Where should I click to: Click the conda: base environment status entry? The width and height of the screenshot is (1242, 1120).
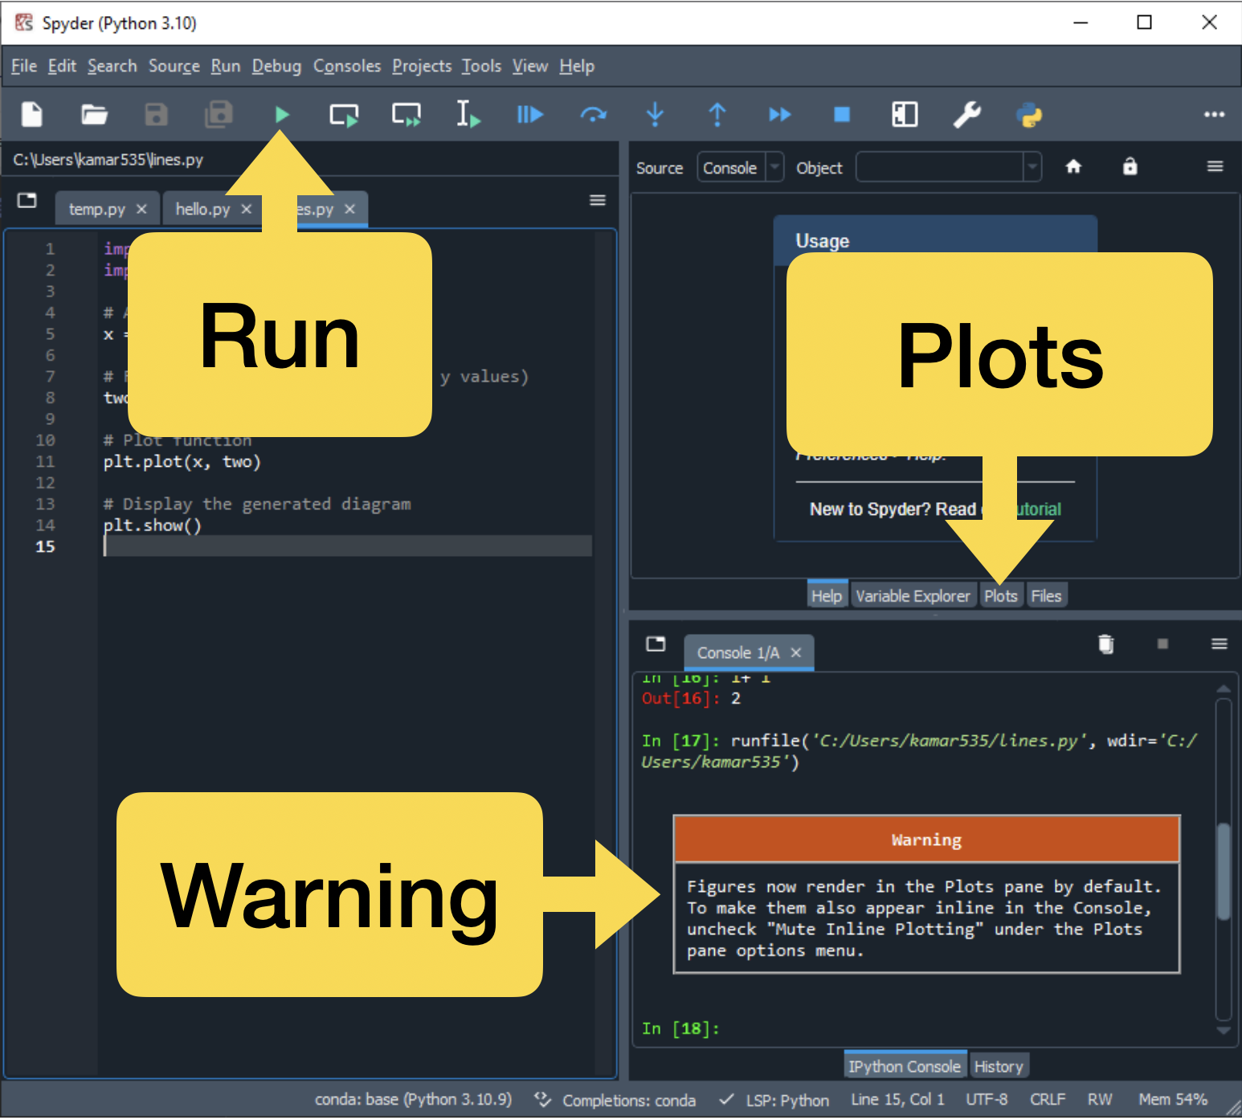click(413, 1100)
